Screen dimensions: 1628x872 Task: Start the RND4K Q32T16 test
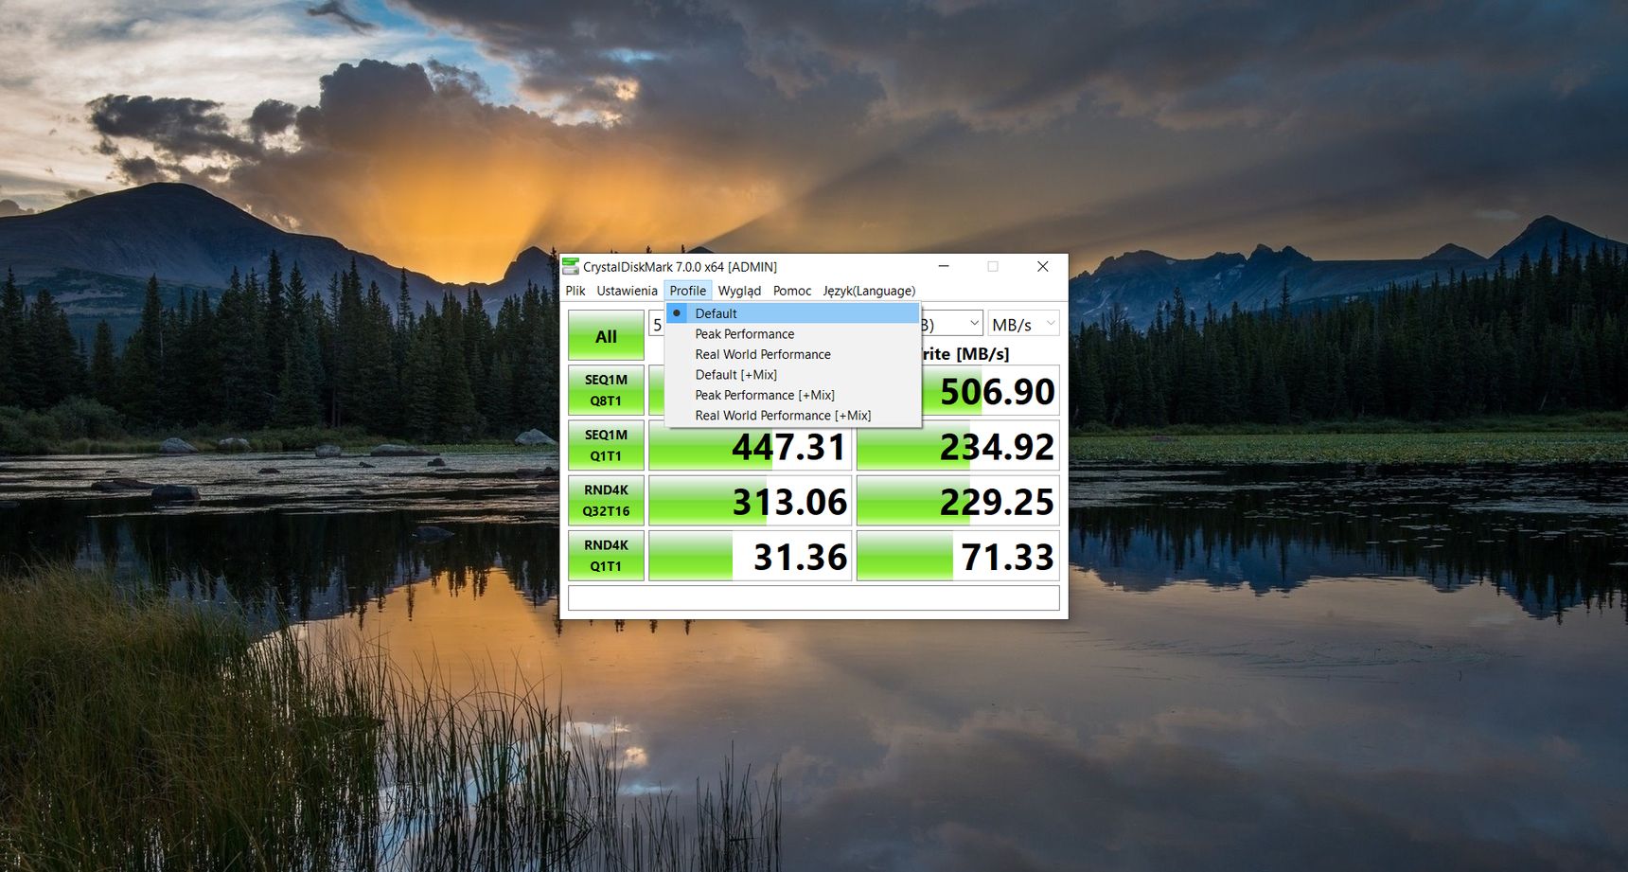tap(606, 500)
